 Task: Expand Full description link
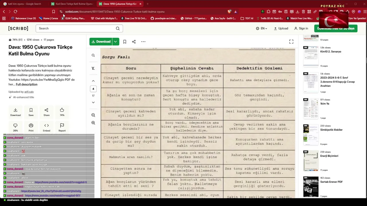[27, 84]
